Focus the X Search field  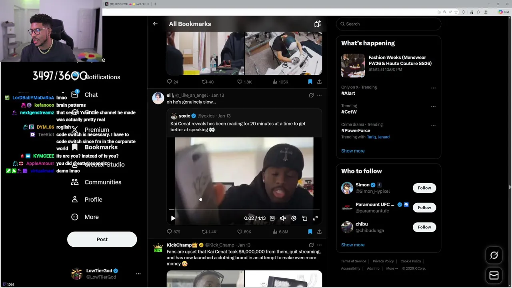coord(388,24)
